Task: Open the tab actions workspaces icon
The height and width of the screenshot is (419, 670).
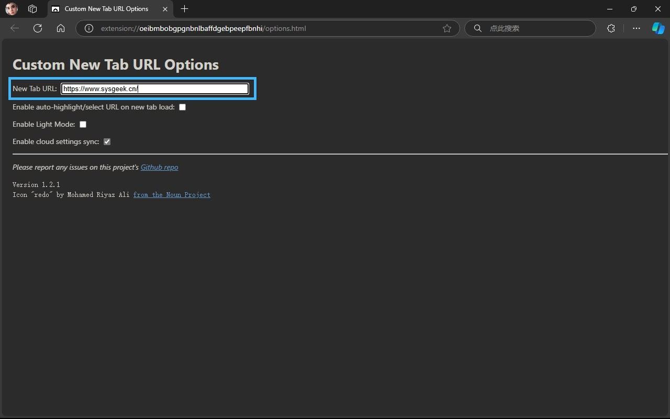Action: [x=32, y=9]
